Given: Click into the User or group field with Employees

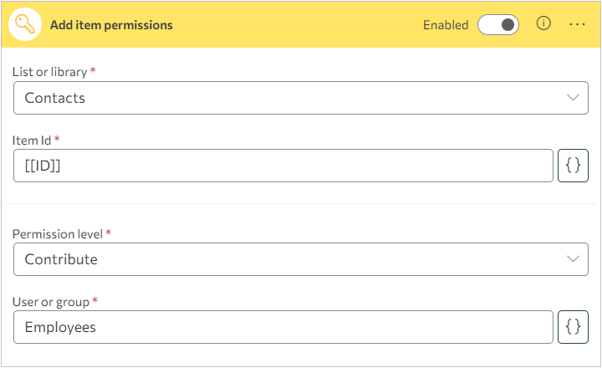Looking at the screenshot, I should coord(283,327).
